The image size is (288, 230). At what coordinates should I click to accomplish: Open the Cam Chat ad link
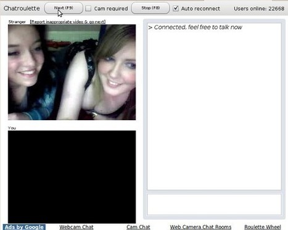(x=138, y=227)
